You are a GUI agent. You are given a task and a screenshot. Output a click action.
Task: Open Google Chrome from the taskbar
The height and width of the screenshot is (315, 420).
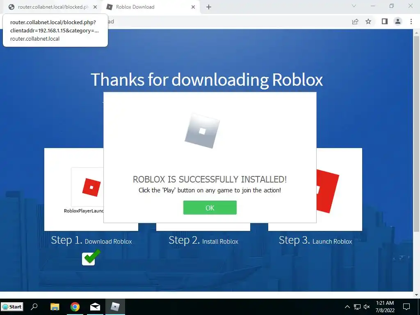(75, 307)
